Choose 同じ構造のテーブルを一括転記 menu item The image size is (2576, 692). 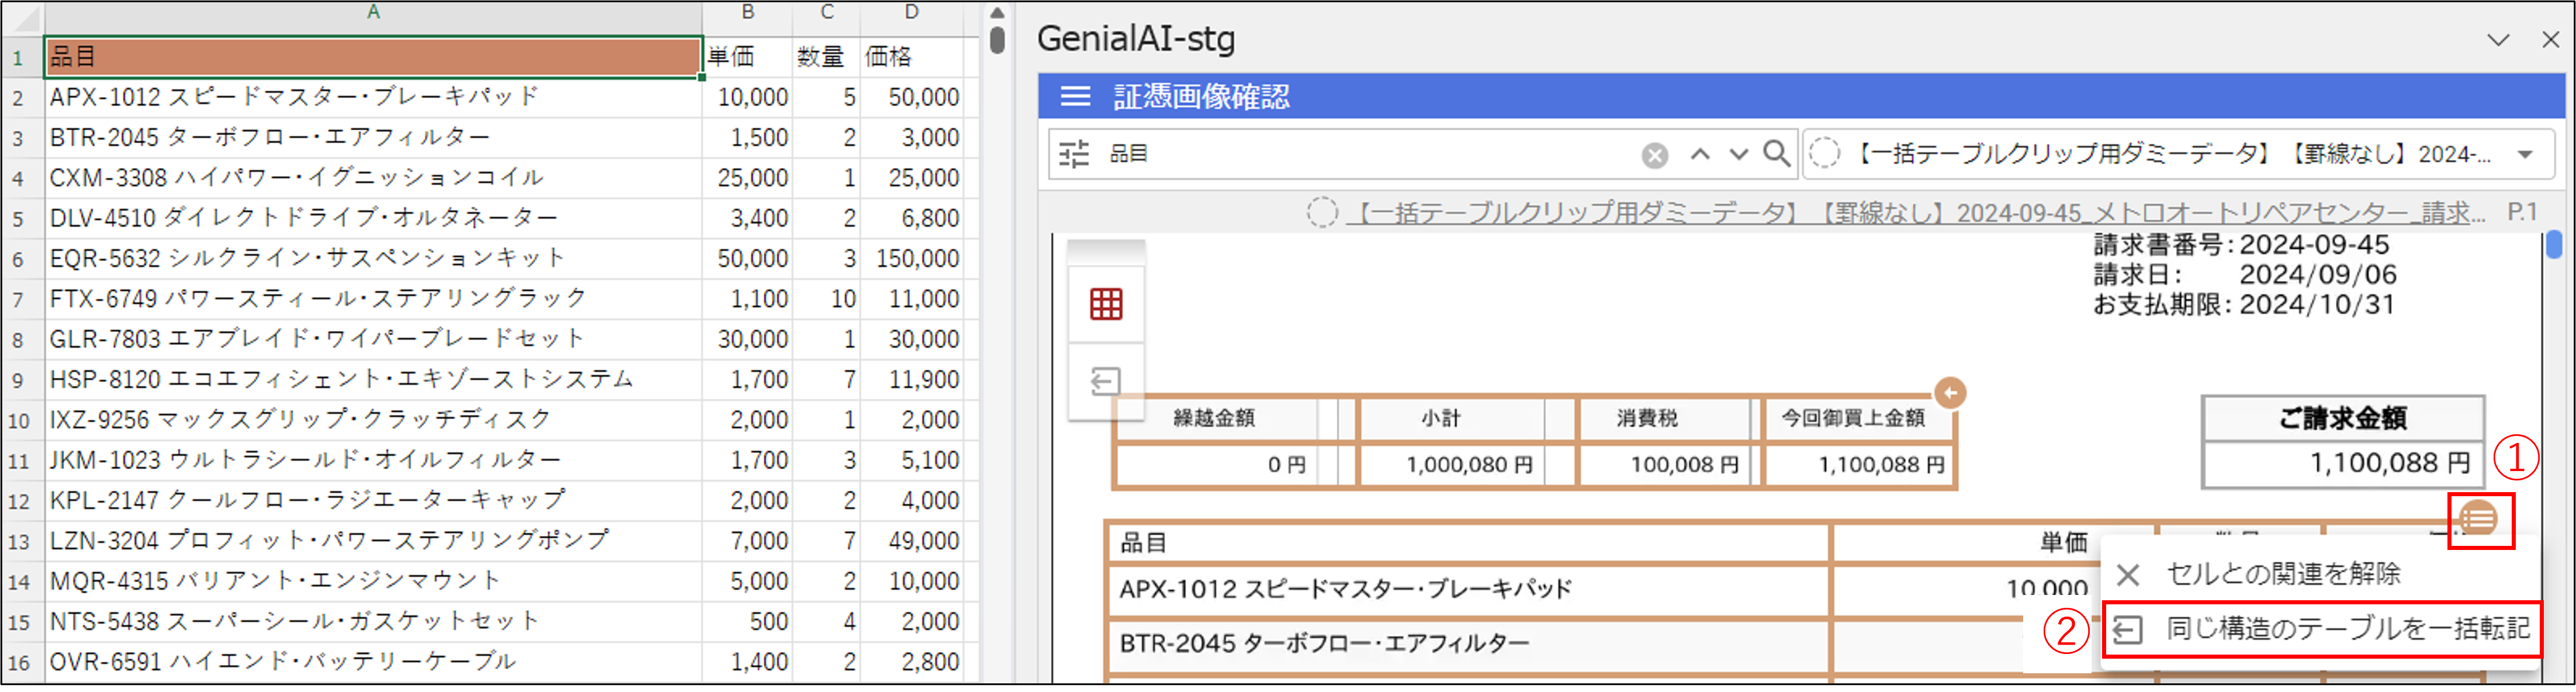(x=2346, y=629)
